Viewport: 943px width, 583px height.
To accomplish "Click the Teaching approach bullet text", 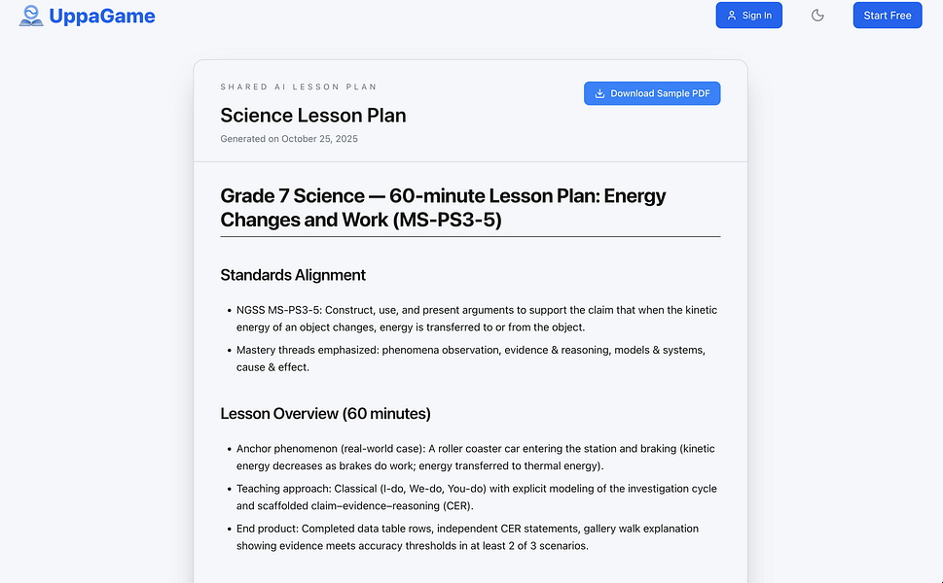I will [476, 497].
